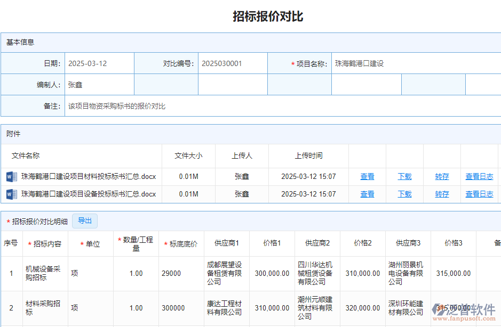Click the 备注 remark text field
The height and width of the screenshot is (327, 501).
[160, 106]
